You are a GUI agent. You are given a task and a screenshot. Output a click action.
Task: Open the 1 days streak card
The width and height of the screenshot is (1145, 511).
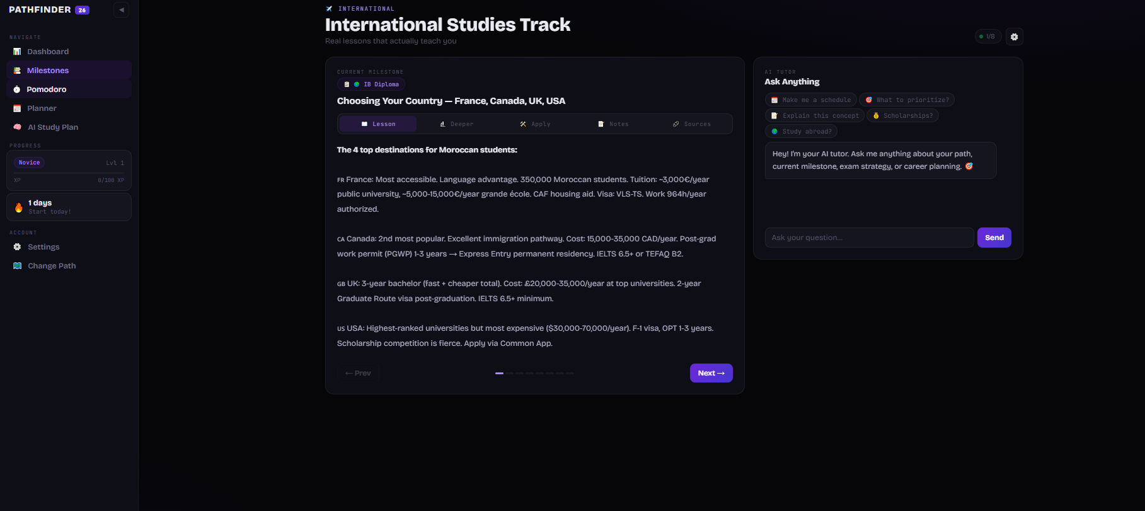69,207
